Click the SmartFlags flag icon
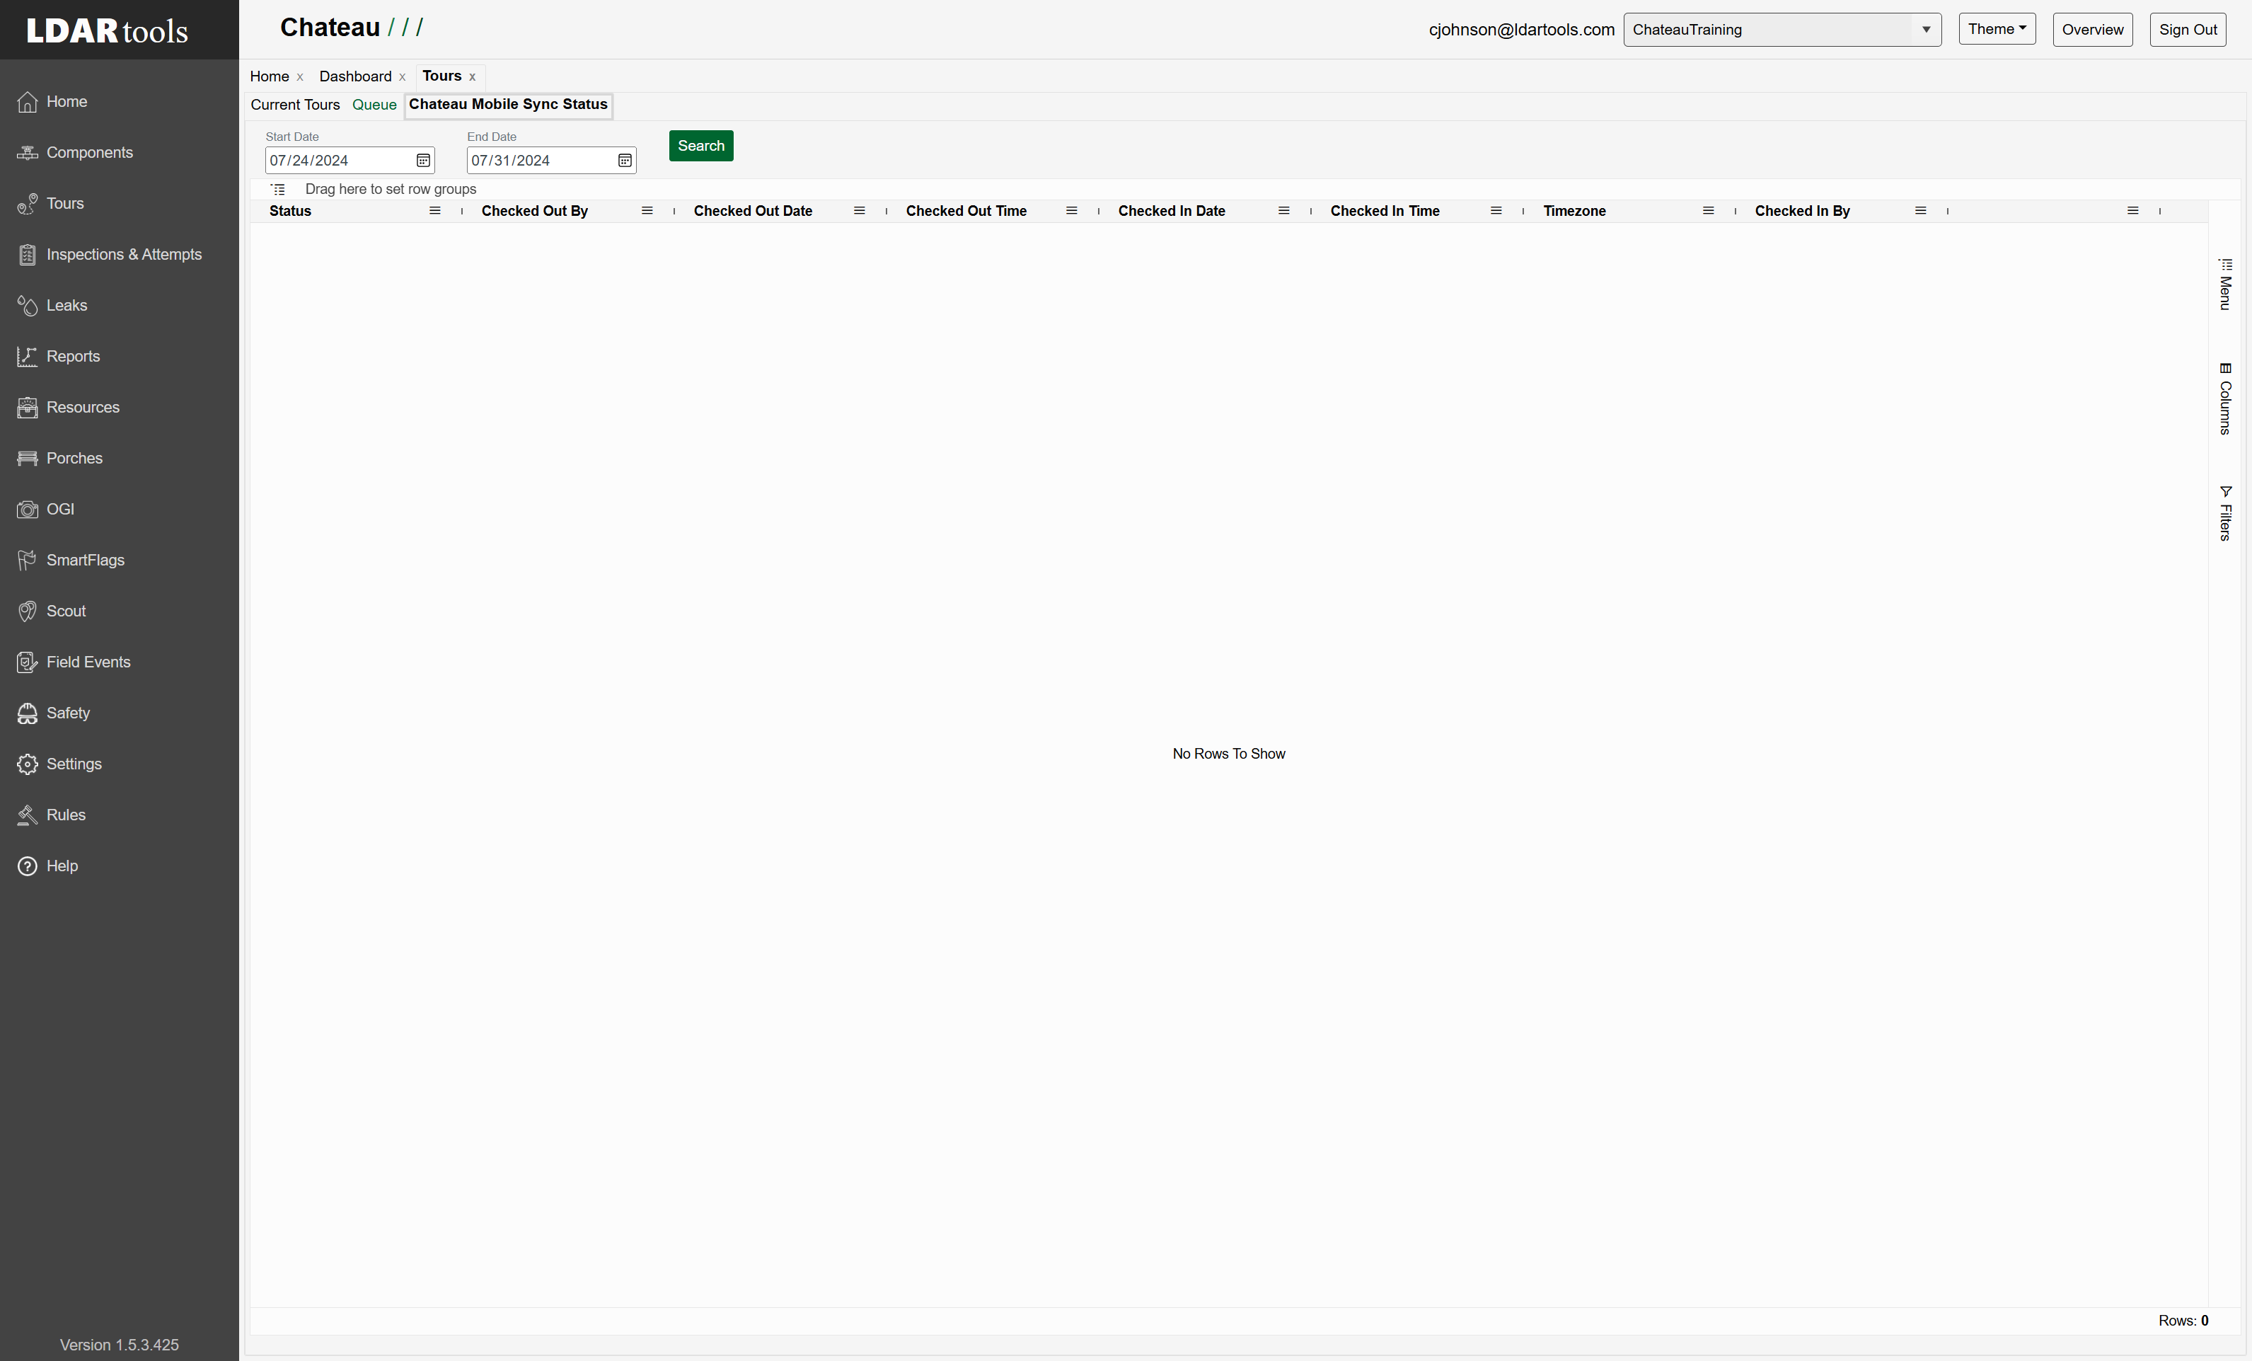 [x=28, y=561]
